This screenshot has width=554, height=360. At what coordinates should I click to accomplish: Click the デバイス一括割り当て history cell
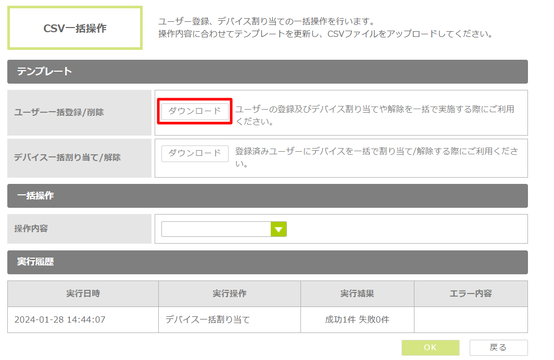pyautogui.click(x=208, y=319)
